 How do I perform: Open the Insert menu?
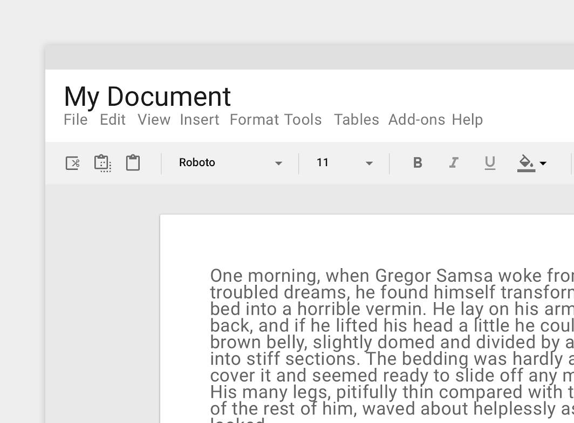coord(200,120)
